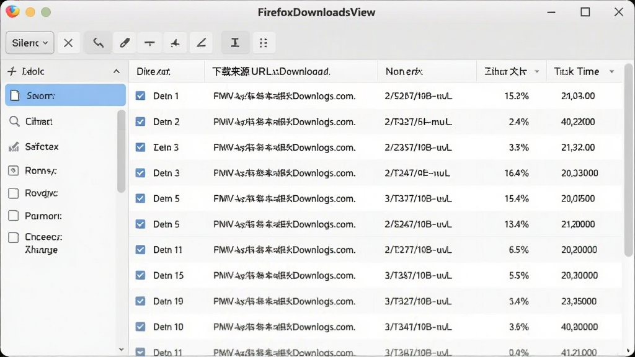635x357 pixels.
Task: Click the Firefox logo in the title bar
Action: pyautogui.click(x=12, y=11)
